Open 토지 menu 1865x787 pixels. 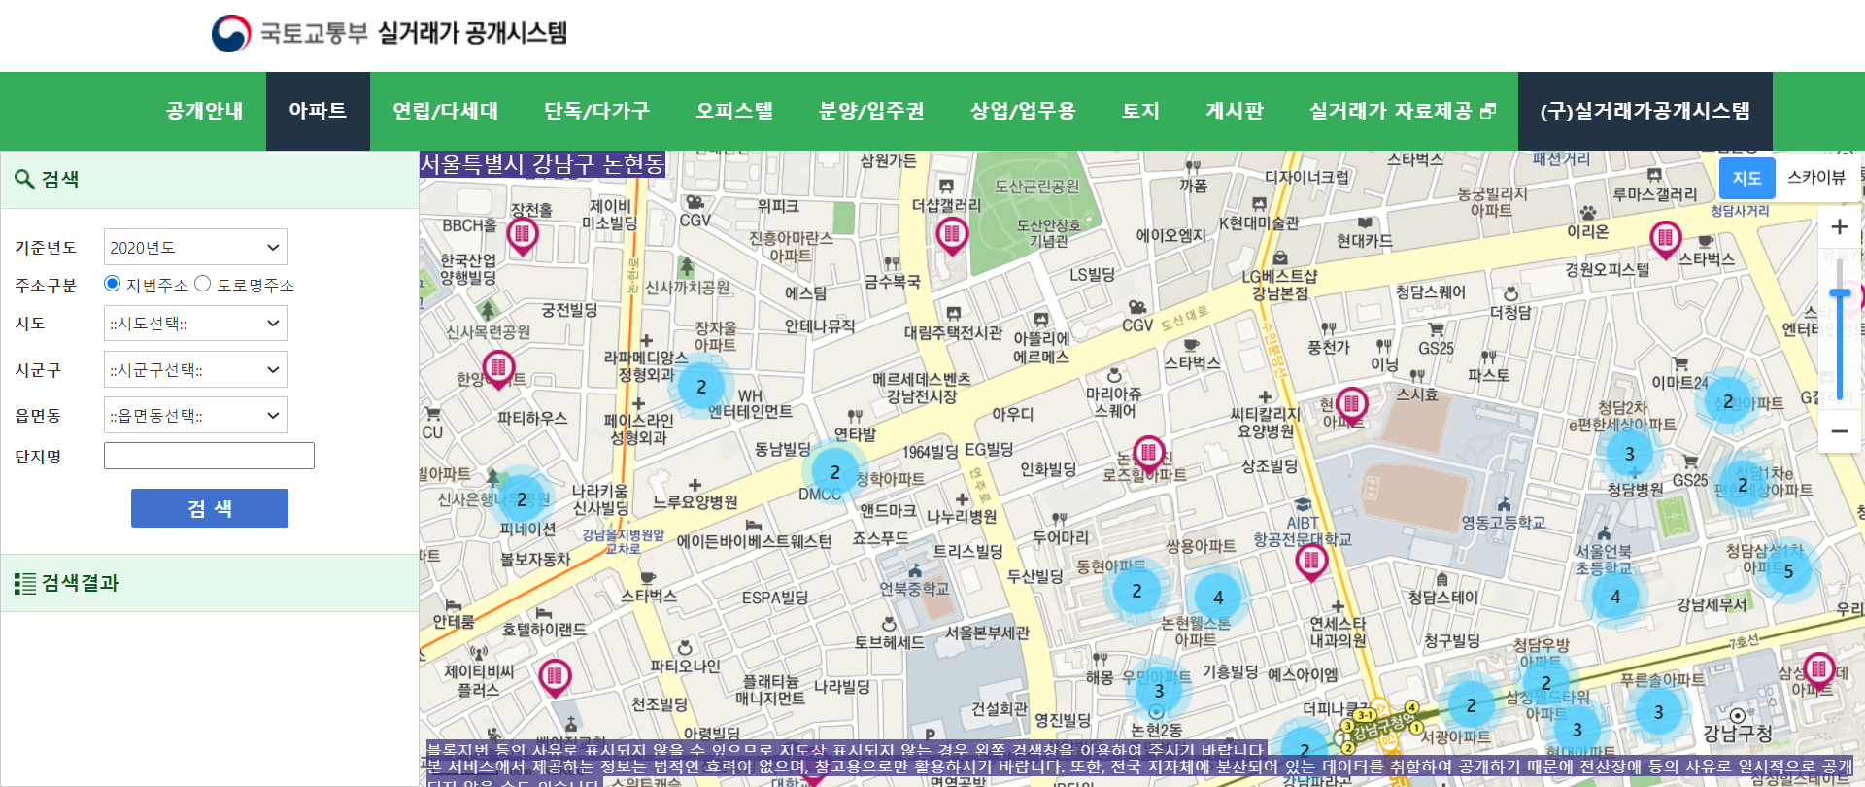pos(1140,111)
